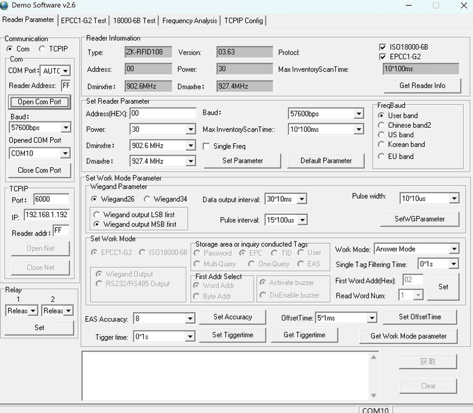Select the Wiegand34 radio button
The height and width of the screenshot is (413, 473).
147,199
